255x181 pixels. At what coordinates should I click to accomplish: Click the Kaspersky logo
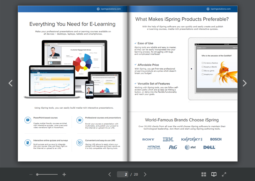pos(192,139)
